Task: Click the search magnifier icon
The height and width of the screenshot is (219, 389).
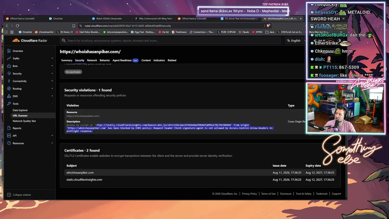Action: point(64,40)
